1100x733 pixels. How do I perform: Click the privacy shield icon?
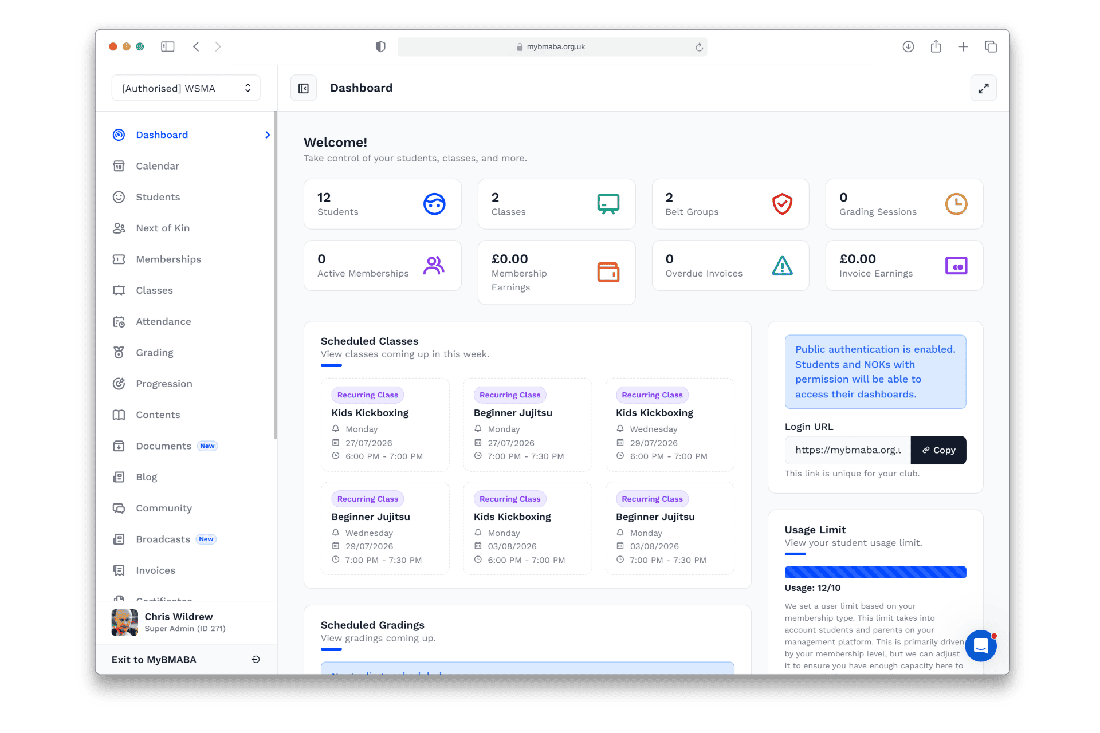tap(380, 47)
